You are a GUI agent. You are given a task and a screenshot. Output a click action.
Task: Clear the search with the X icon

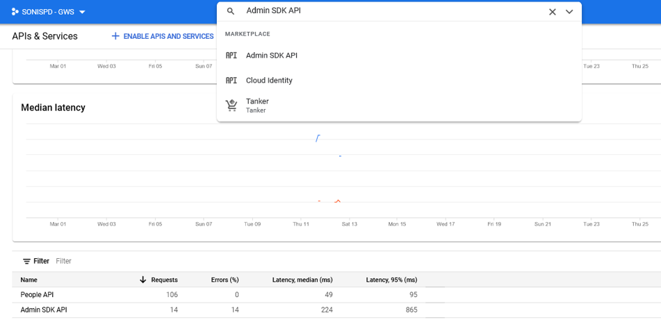pyautogui.click(x=553, y=12)
